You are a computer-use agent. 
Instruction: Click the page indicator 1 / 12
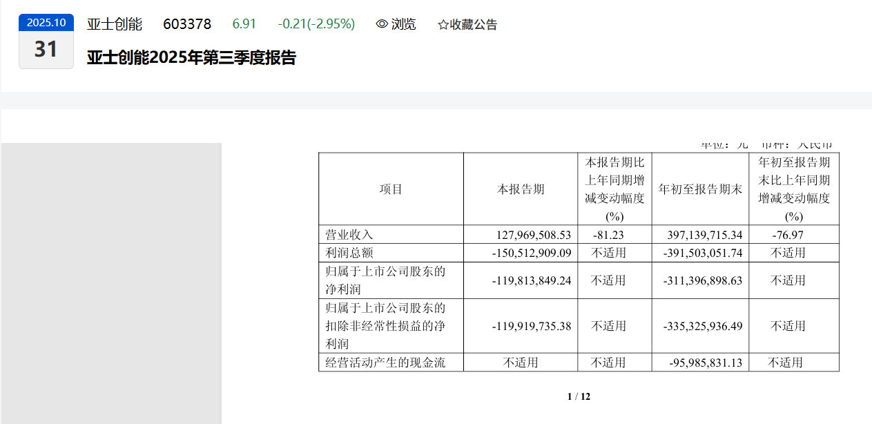point(579,396)
